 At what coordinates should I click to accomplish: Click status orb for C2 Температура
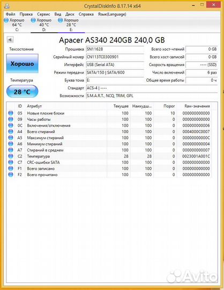click(x=11, y=156)
